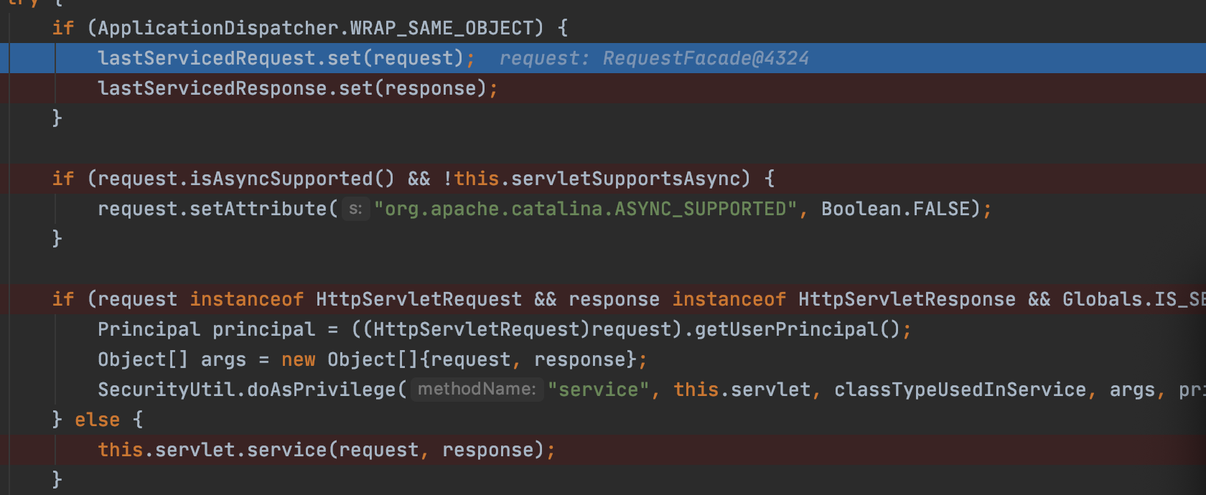Click instanceof keyword before HttpServletRequest
The height and width of the screenshot is (495, 1206).
246,299
